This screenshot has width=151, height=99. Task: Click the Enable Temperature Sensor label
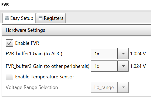pyautogui.click(x=45, y=77)
